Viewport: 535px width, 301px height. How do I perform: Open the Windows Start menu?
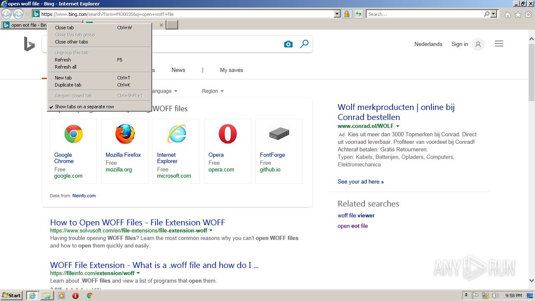[12, 296]
